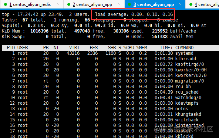Viewport: 219px width, 138px height.
Task: Click the %CPU column header
Action: 129,48
